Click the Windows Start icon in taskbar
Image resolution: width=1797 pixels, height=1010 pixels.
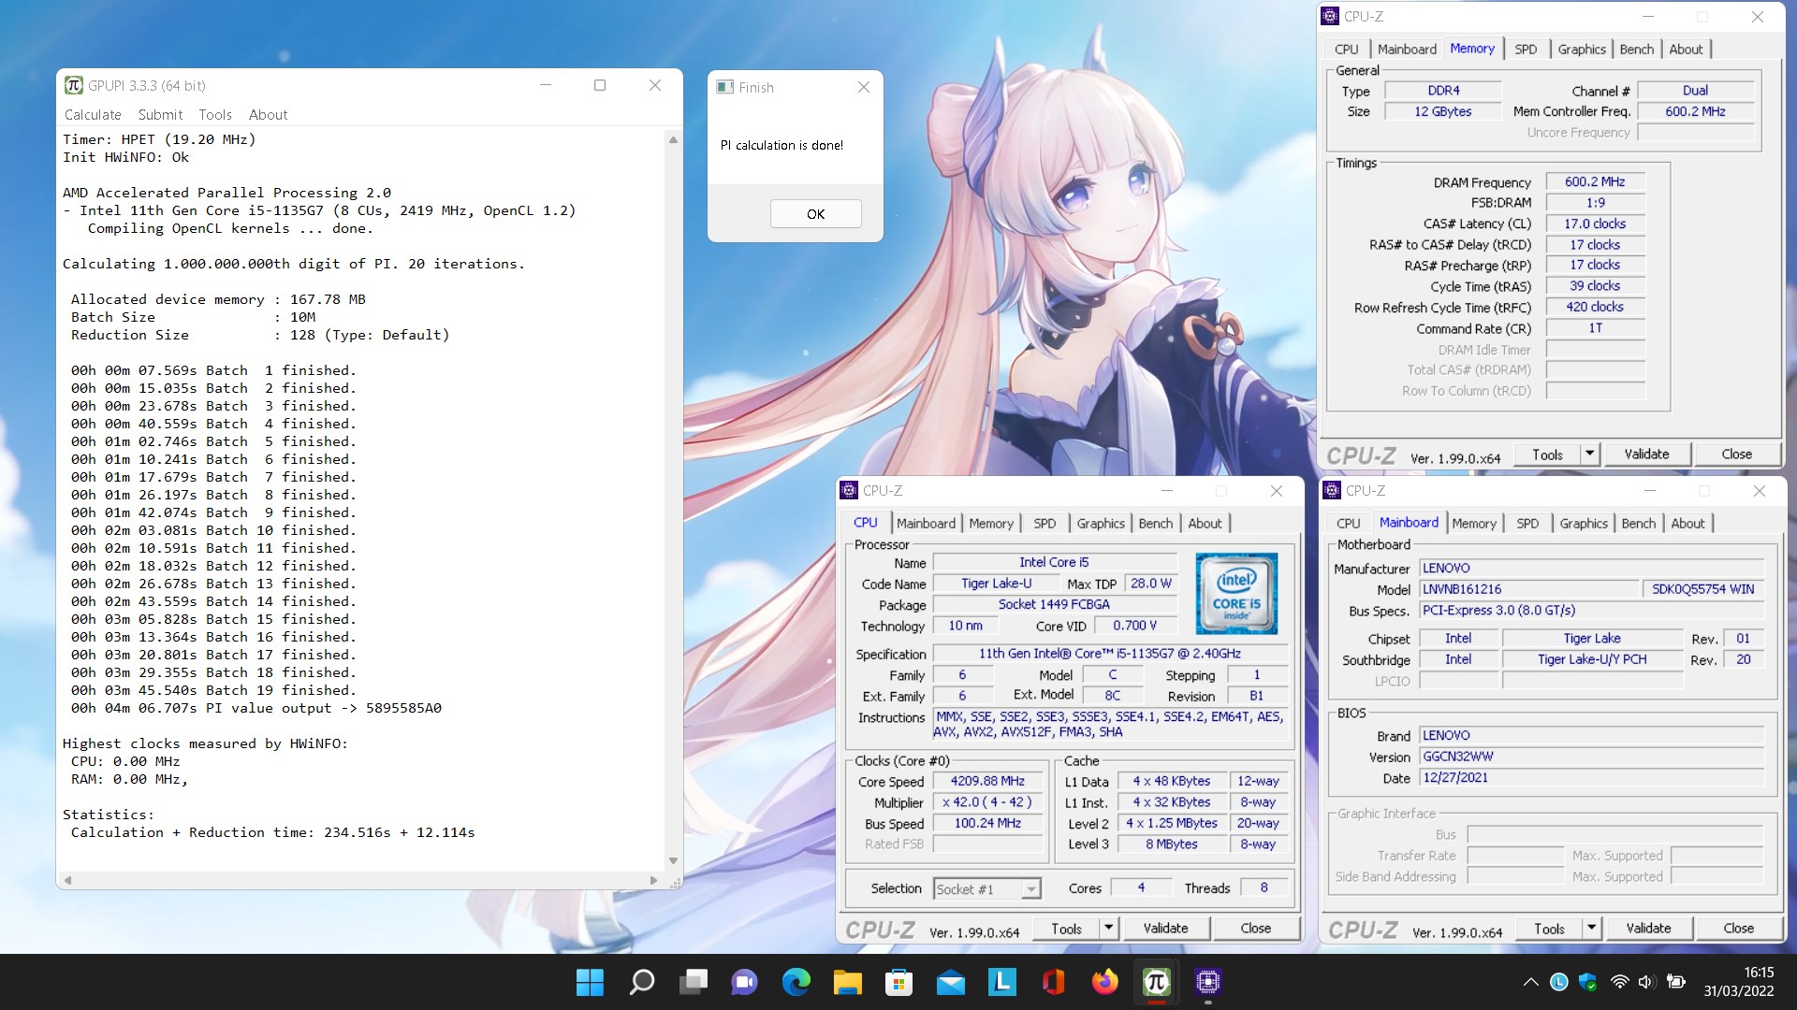[x=590, y=982]
